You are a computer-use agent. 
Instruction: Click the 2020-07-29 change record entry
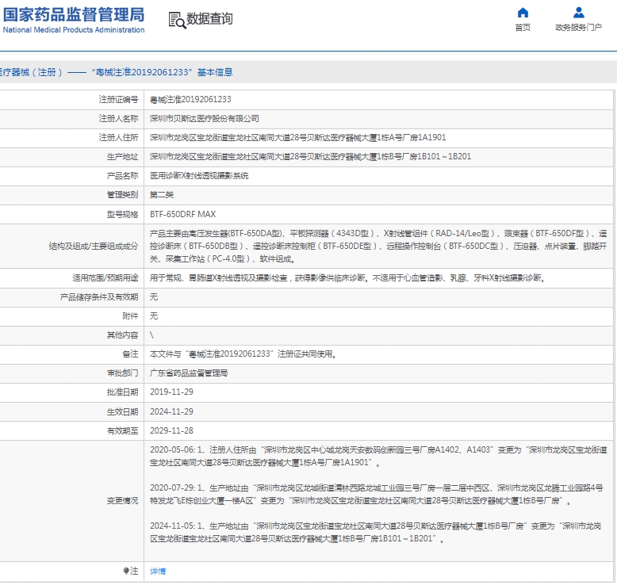(377, 494)
